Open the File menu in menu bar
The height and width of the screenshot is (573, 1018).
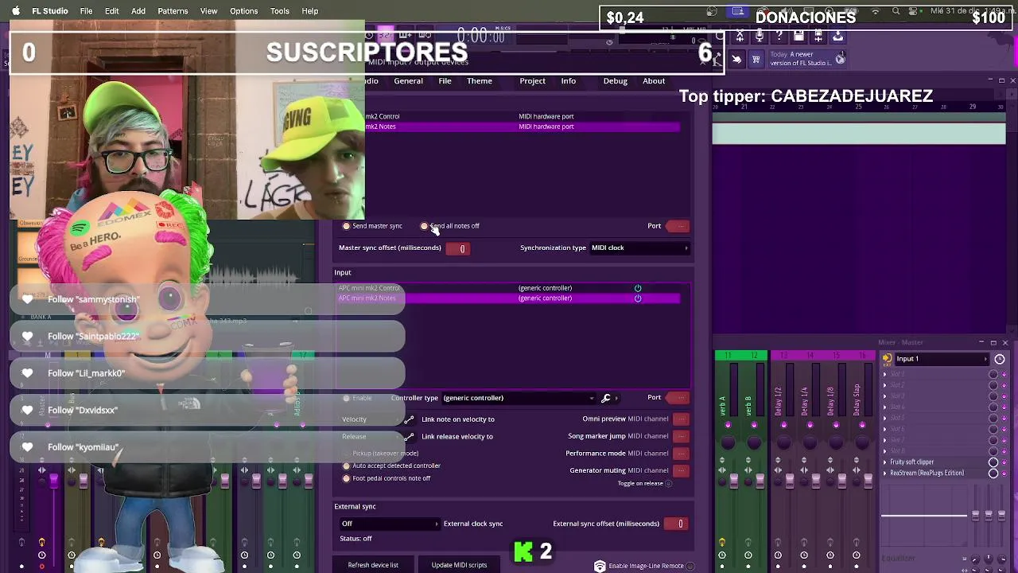[x=86, y=11]
